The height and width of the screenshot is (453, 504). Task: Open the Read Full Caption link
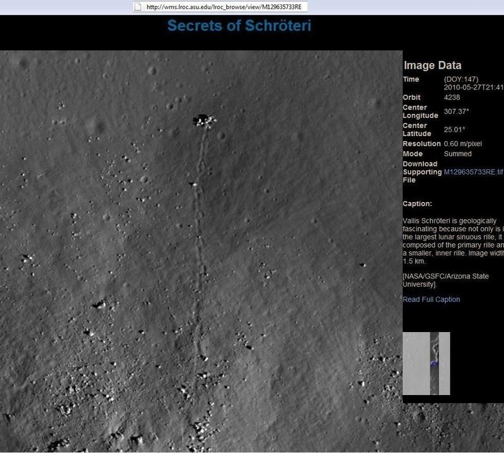tap(431, 299)
